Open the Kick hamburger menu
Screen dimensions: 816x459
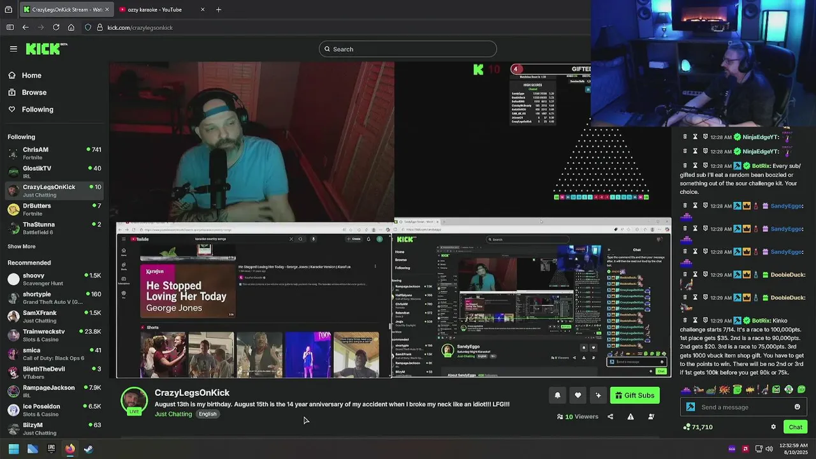tap(13, 48)
